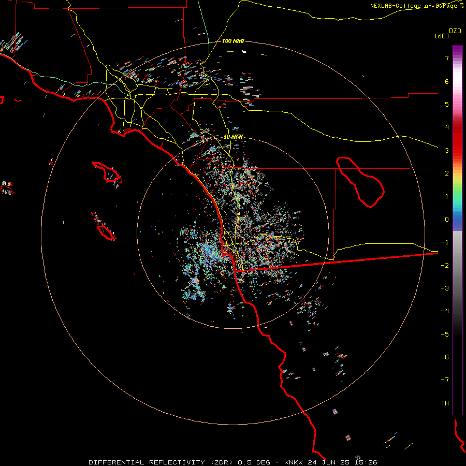This screenshot has width=466, height=466.
Task: Click the "15:26" time in caption
Action: click(367, 462)
